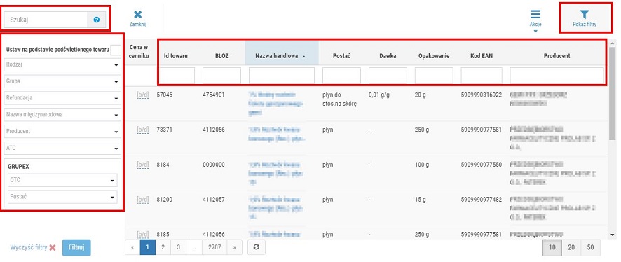The width and height of the screenshot is (621, 262).
Task: Expand the Rodzaj dropdown
Action: (62, 64)
